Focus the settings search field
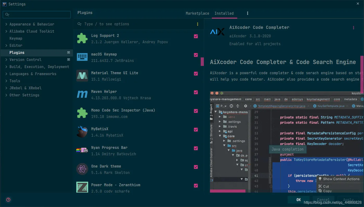The width and height of the screenshot is (364, 207). [37, 15]
